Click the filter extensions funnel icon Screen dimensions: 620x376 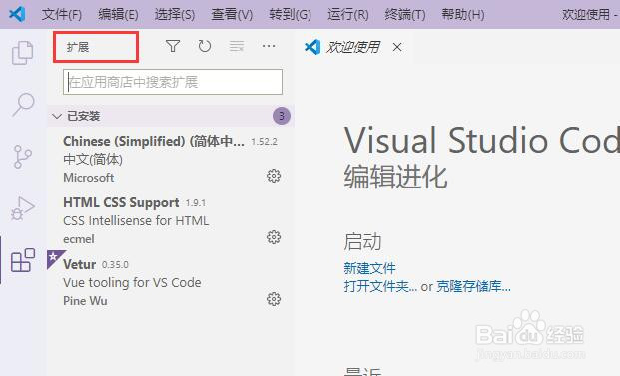(x=173, y=46)
